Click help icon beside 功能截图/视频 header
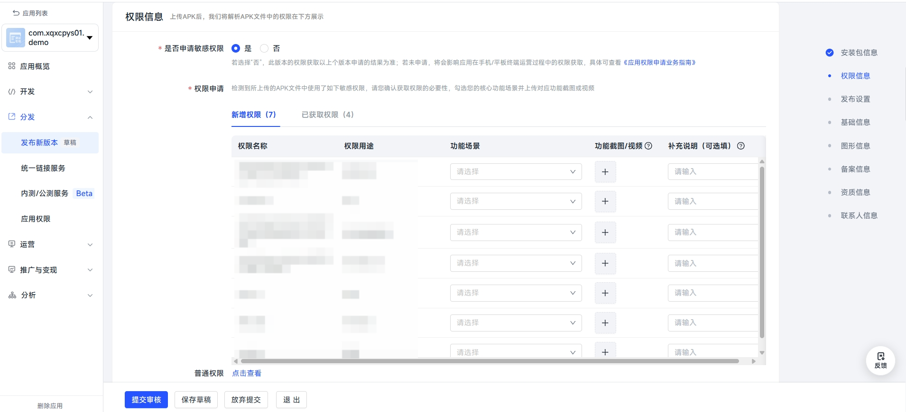The height and width of the screenshot is (412, 906). click(x=648, y=146)
